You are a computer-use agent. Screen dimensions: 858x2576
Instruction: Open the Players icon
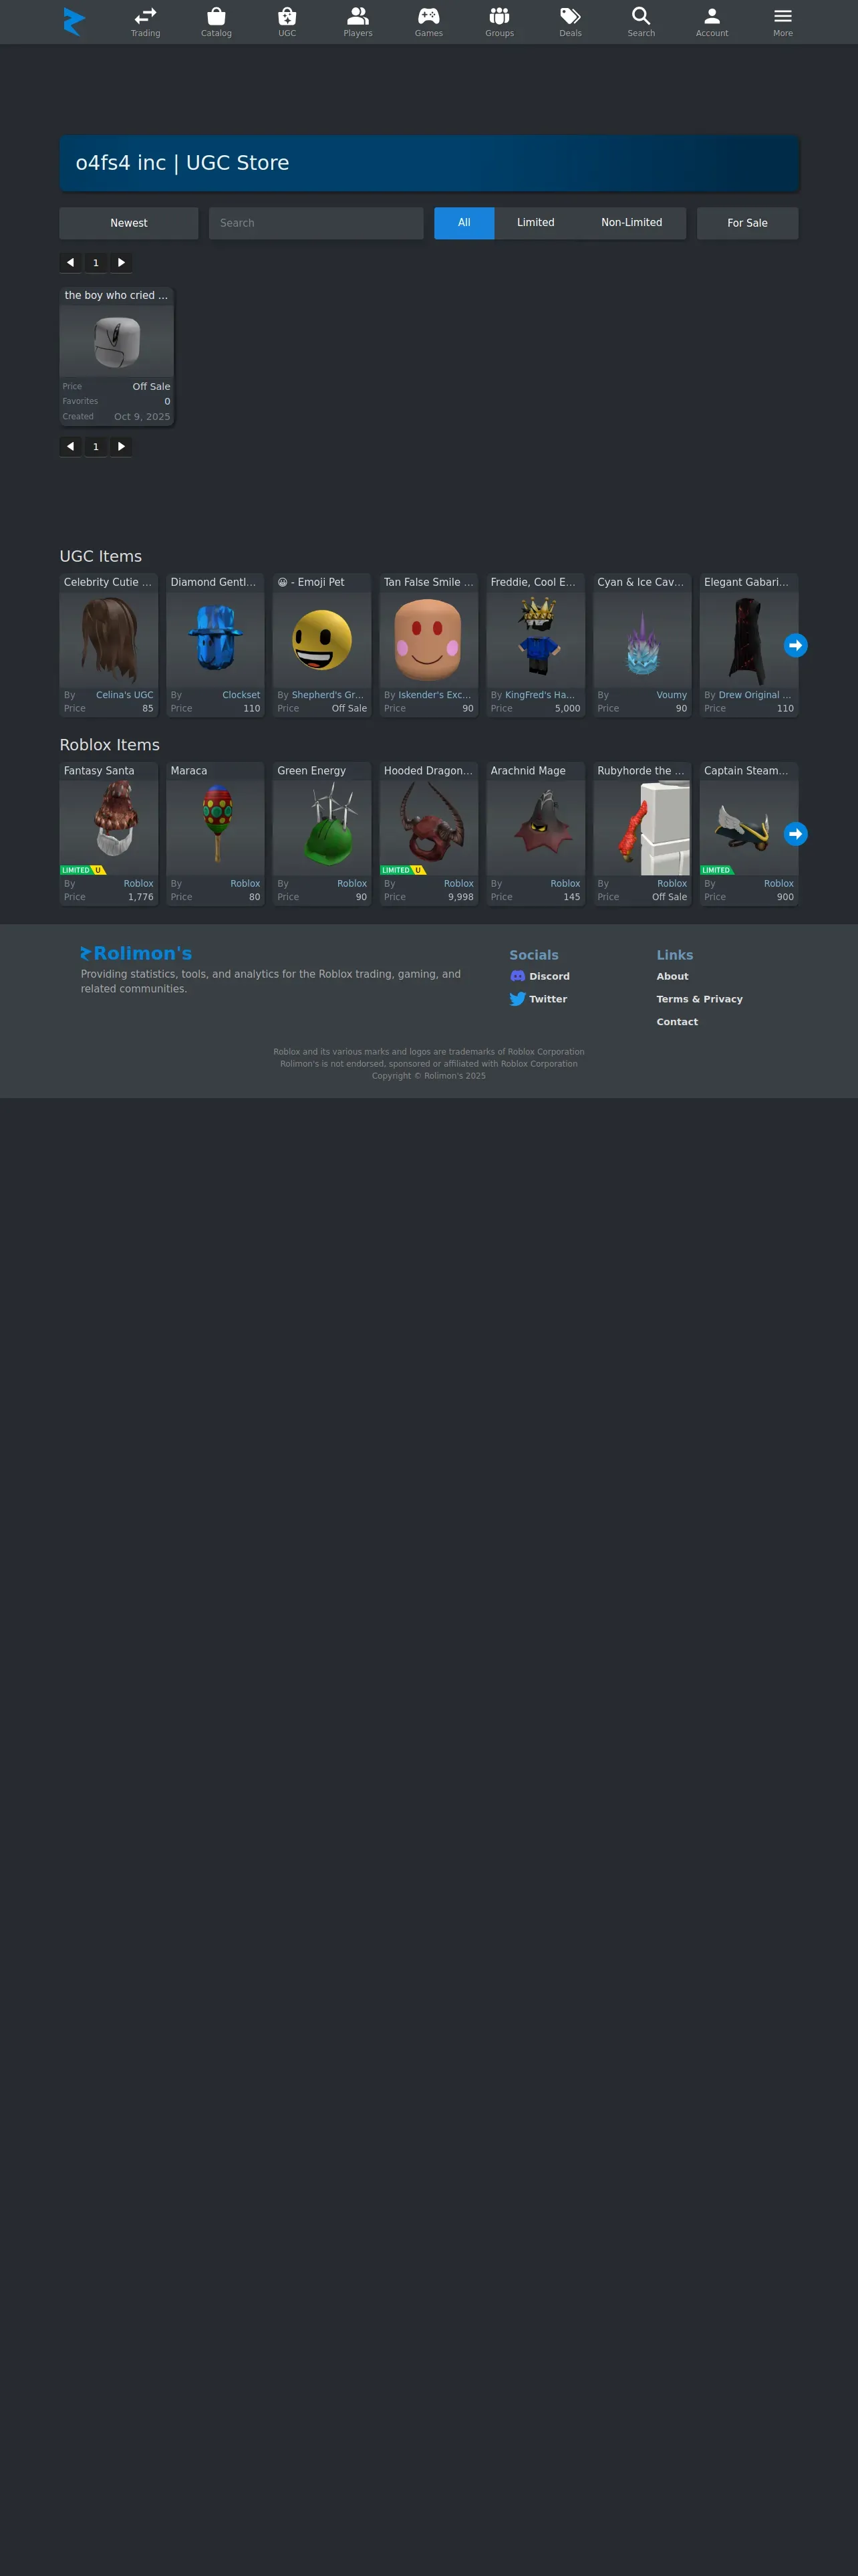[x=357, y=16]
